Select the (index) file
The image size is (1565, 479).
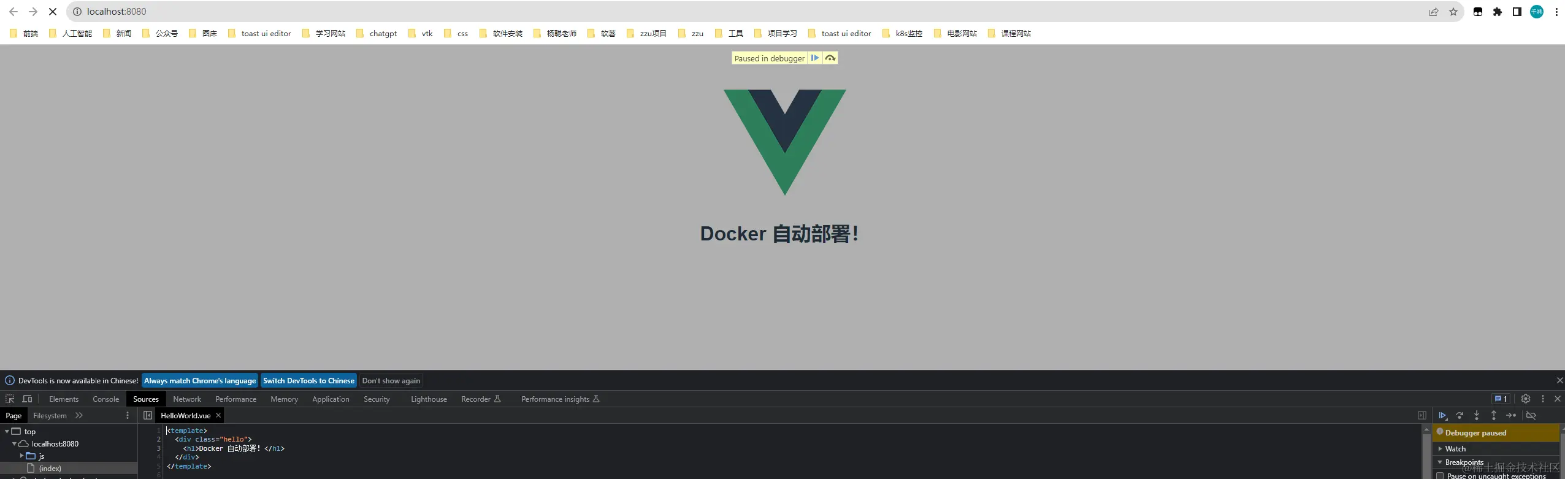coord(50,468)
